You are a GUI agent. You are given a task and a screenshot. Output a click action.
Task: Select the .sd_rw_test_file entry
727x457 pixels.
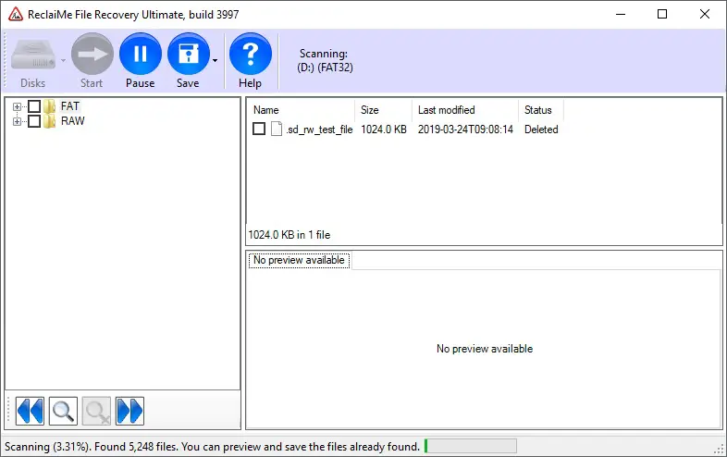tap(319, 130)
